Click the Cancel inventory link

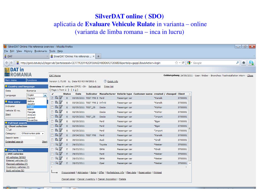(86, 179)
